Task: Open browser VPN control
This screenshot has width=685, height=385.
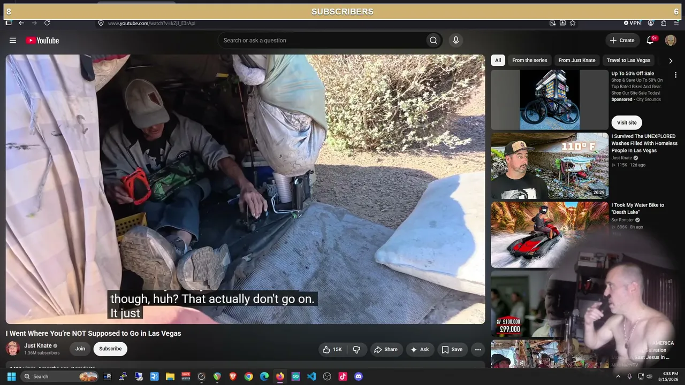Action: (632, 23)
